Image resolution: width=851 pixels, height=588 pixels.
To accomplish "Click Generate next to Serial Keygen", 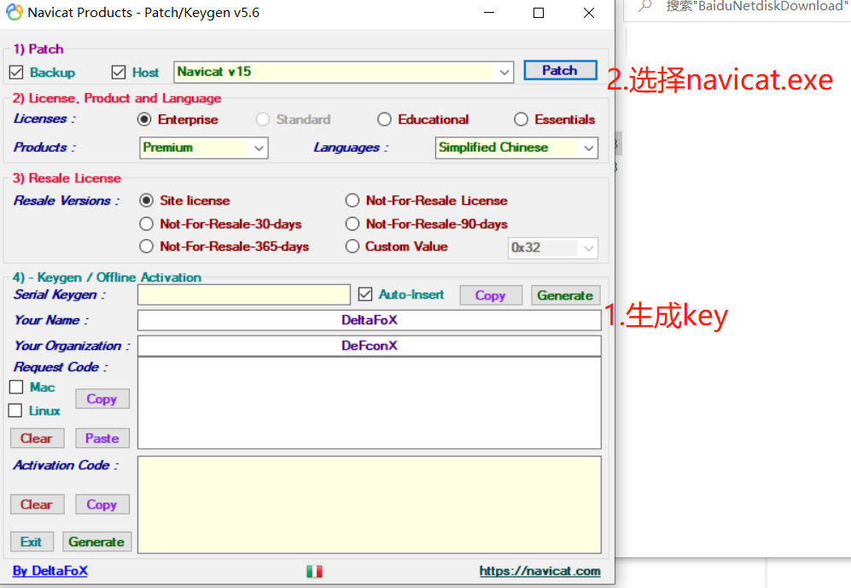I will pyautogui.click(x=566, y=295).
